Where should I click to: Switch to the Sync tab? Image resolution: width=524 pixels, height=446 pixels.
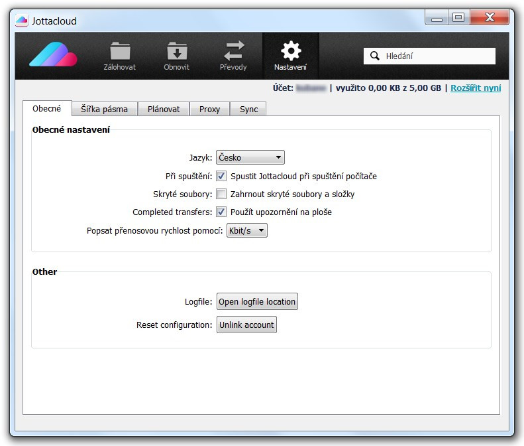[x=248, y=109]
